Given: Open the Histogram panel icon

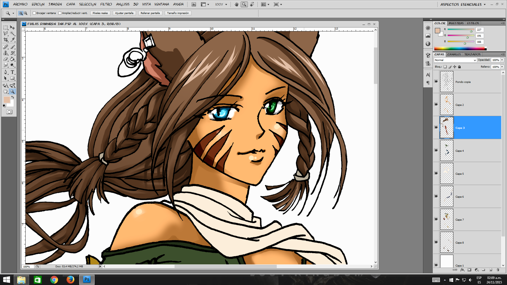Looking at the screenshot, I should (428, 36).
